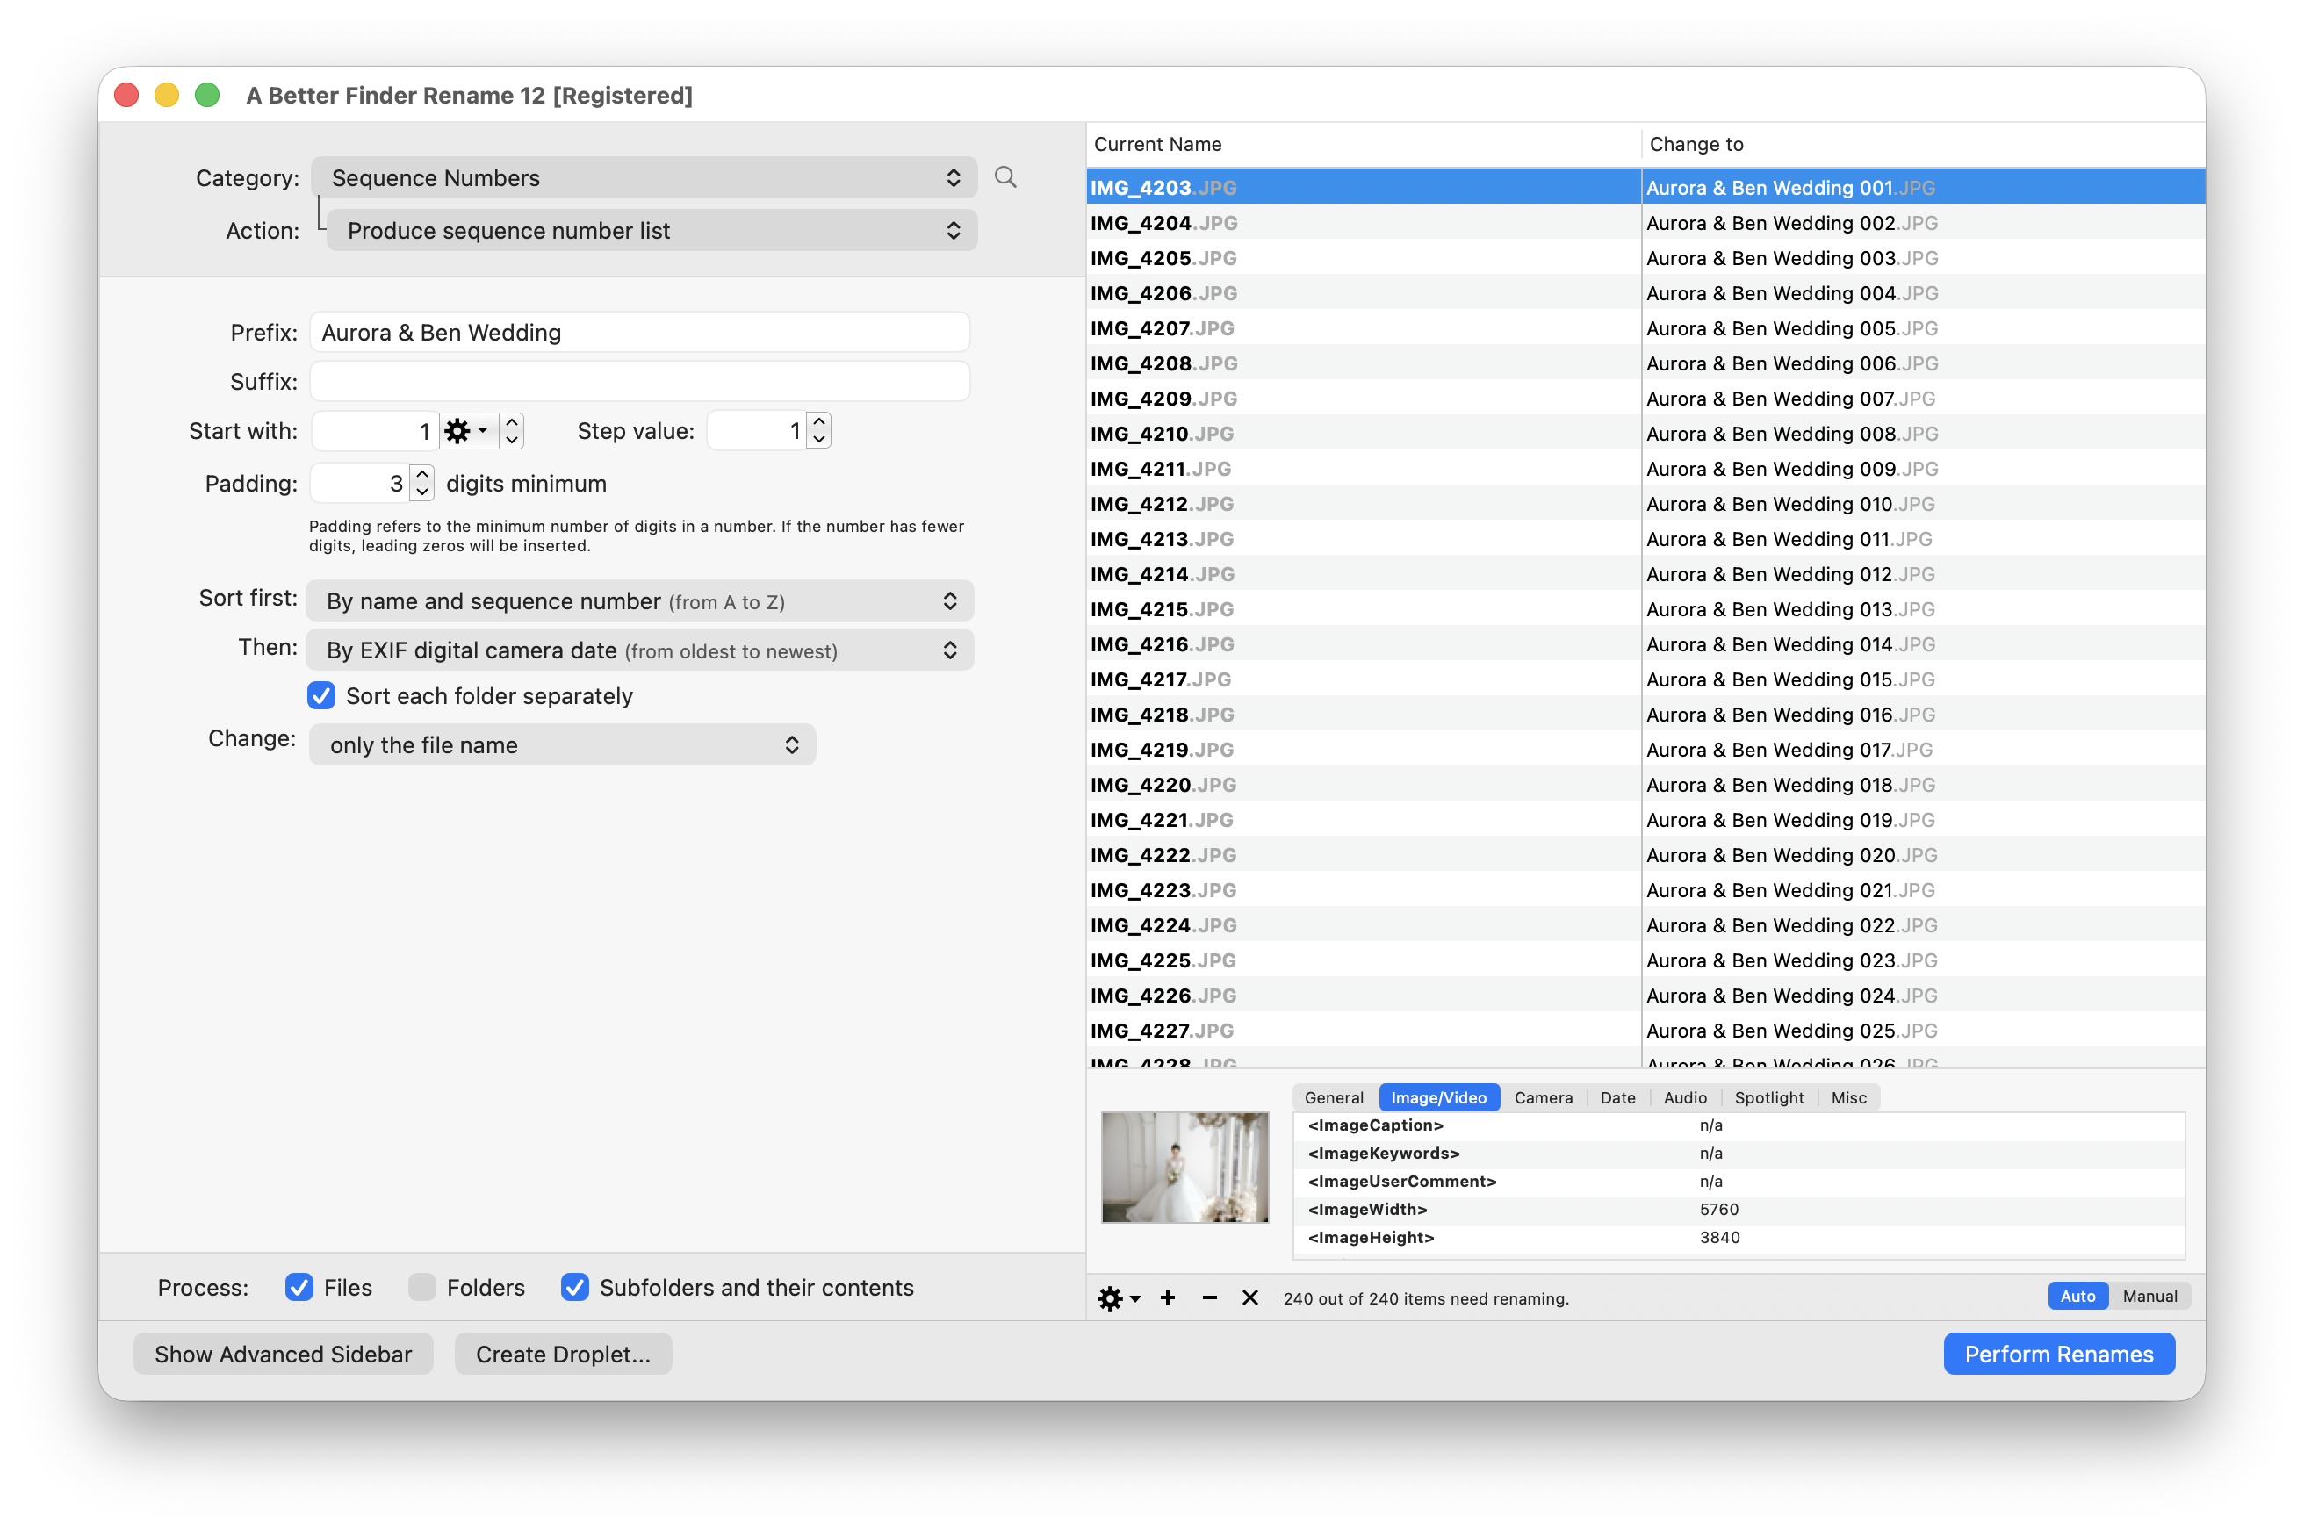
Task: Switch to the General metadata tab
Action: (1333, 1097)
